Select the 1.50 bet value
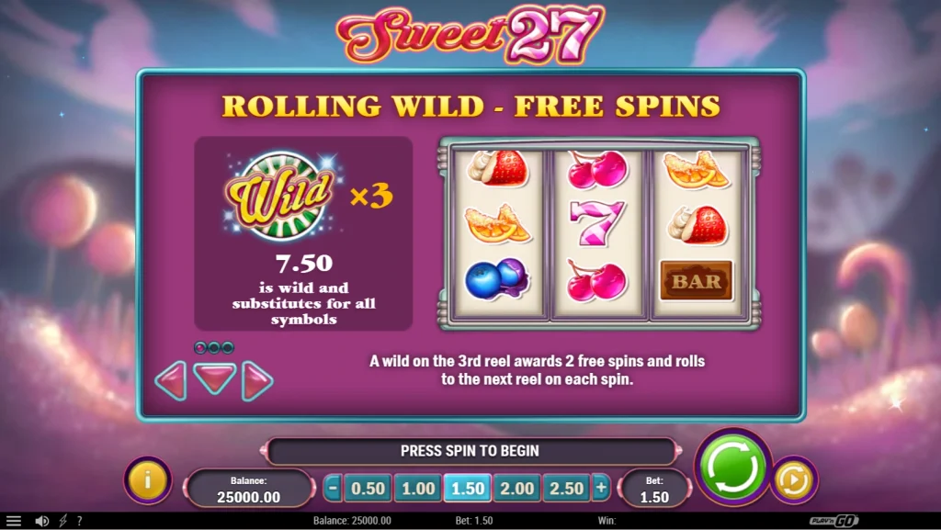Screen dimensions: 941x530 (468, 488)
